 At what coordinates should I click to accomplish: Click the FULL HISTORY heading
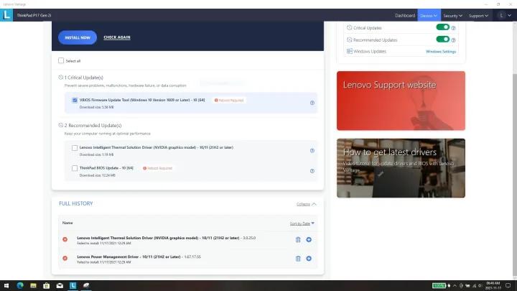[76, 203]
